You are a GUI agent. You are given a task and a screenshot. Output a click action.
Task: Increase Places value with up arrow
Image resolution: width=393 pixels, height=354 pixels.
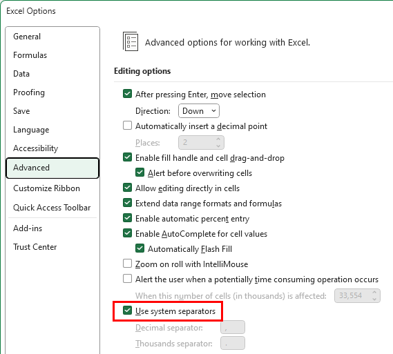(x=218, y=139)
